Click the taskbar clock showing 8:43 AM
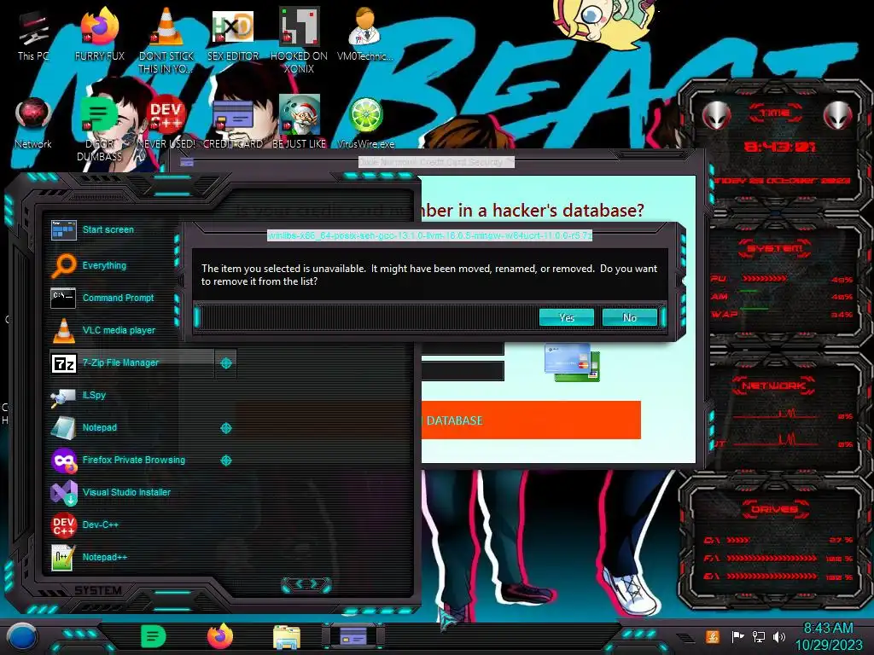 (828, 636)
